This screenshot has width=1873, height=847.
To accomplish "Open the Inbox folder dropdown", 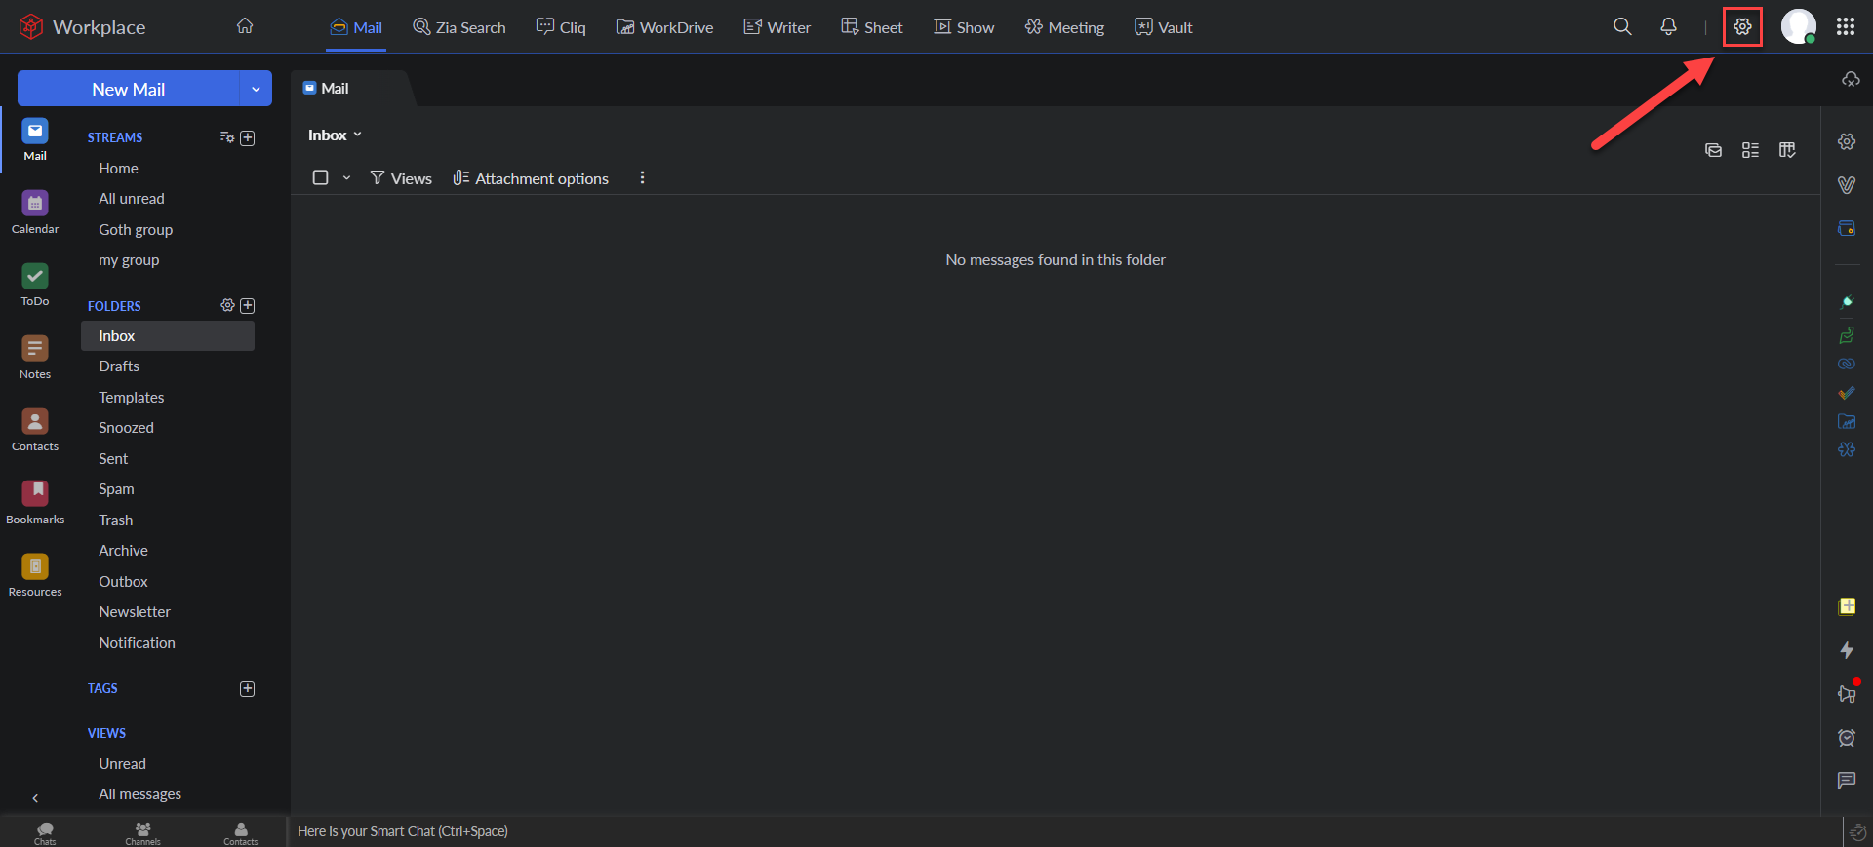I will [335, 135].
